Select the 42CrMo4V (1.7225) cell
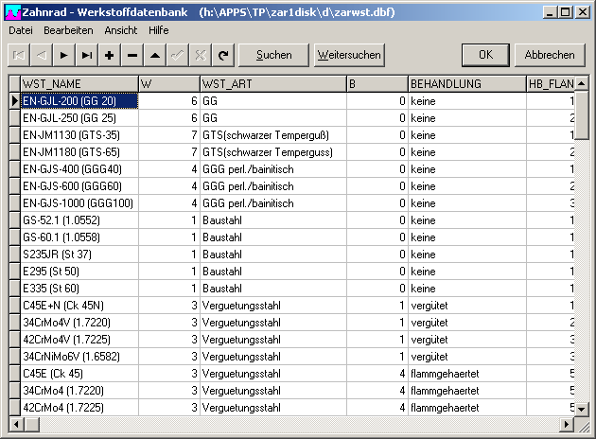Viewport: 596px width, 439px height. tap(79, 340)
